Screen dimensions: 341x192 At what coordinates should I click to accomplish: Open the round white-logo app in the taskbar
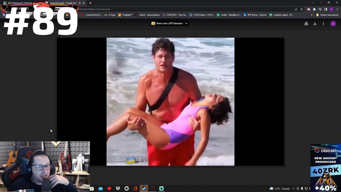[x=127, y=189]
